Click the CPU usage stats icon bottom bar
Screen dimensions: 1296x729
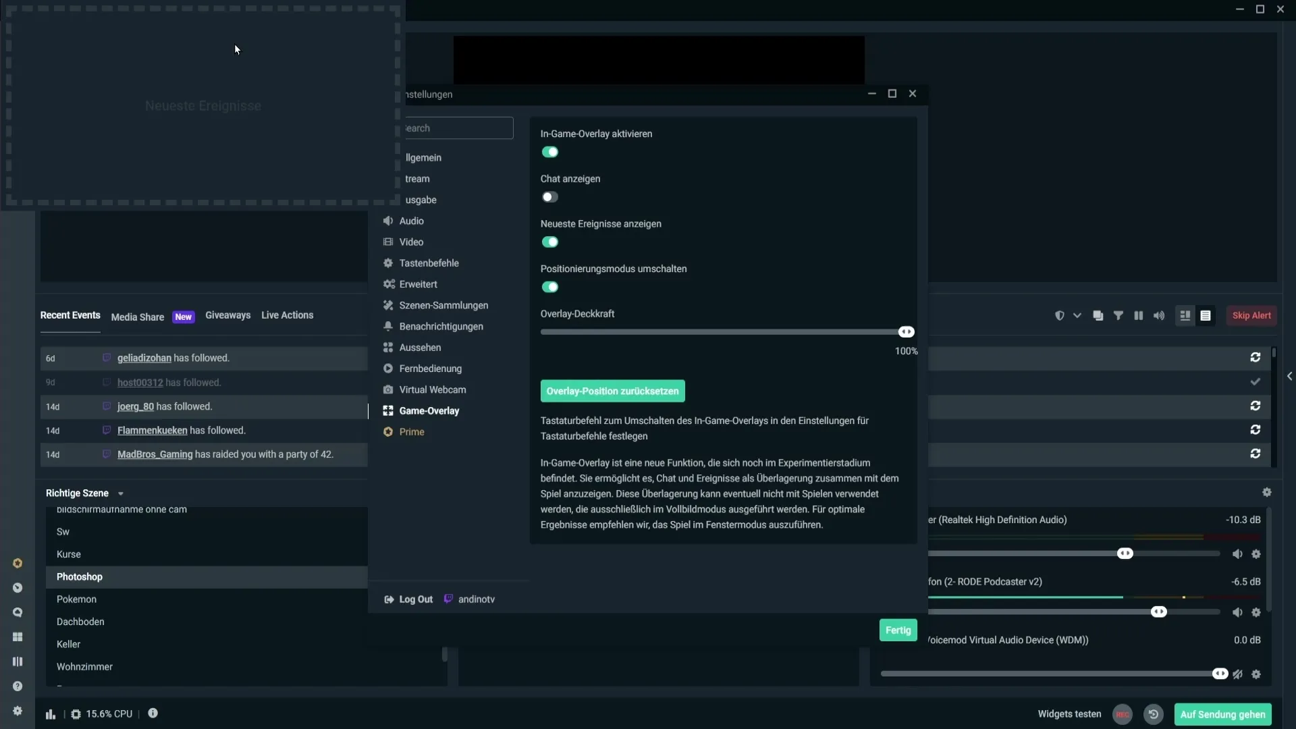(75, 714)
